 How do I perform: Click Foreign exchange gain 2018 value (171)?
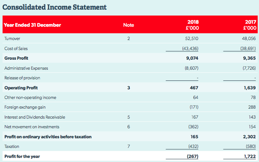pyautogui.click(x=194, y=107)
